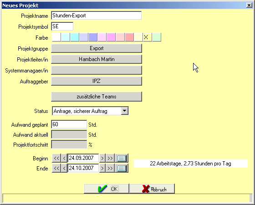
Task: Expand the Status dropdown list
Action: 125,111
